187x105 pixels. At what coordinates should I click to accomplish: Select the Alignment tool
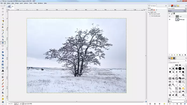tap(3, 46)
